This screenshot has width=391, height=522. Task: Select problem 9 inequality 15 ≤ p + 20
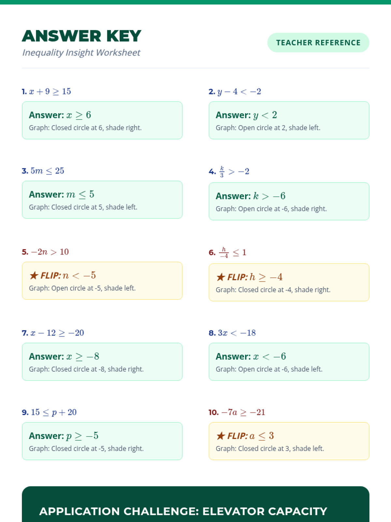[x=54, y=412]
